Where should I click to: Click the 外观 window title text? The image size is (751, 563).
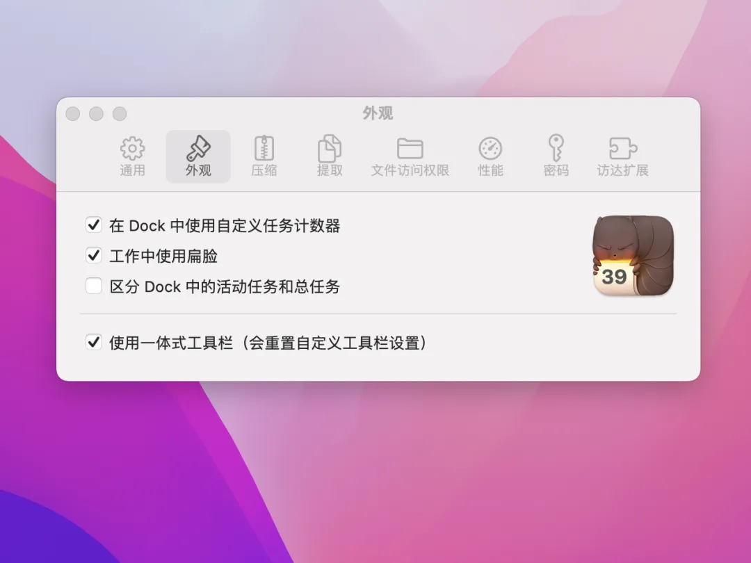378,113
